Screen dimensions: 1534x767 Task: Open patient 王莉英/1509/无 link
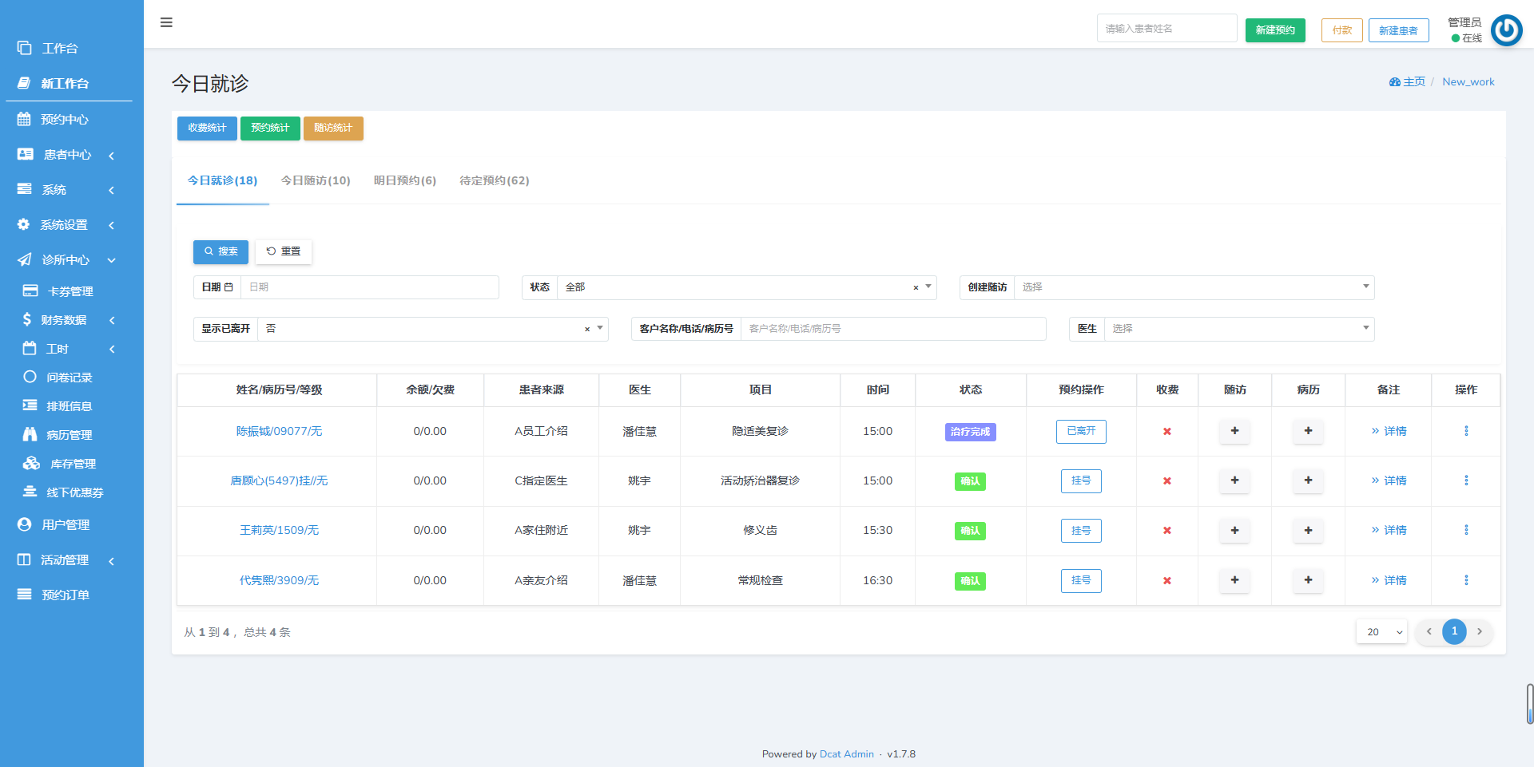click(279, 530)
